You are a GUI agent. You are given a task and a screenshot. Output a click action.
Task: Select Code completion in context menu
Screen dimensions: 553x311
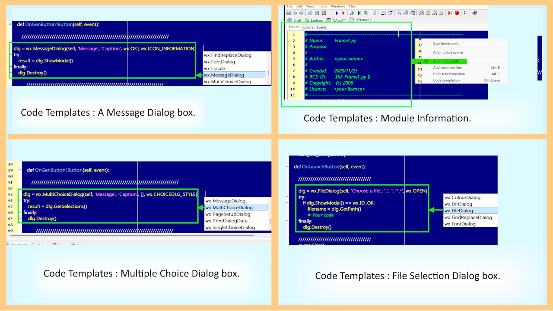(x=446, y=80)
